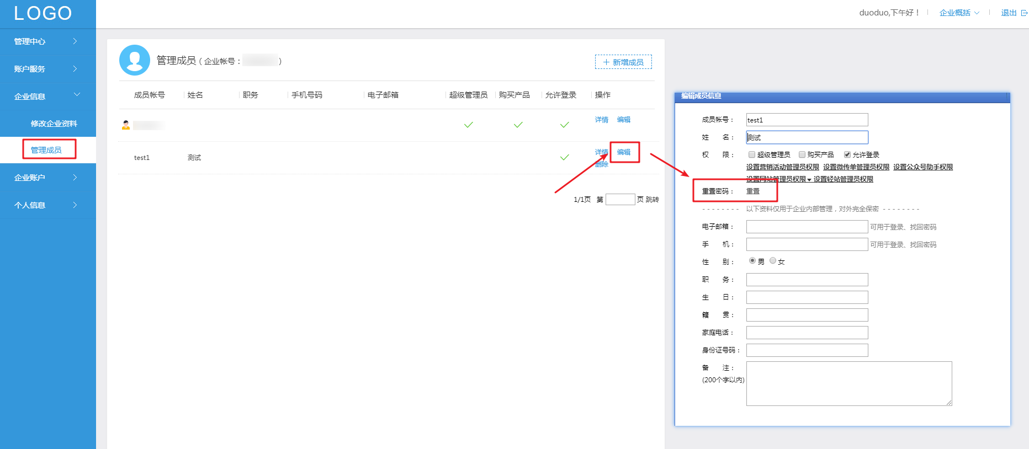Click 测试 name cell in table
1029x449 pixels.
pyautogui.click(x=194, y=158)
